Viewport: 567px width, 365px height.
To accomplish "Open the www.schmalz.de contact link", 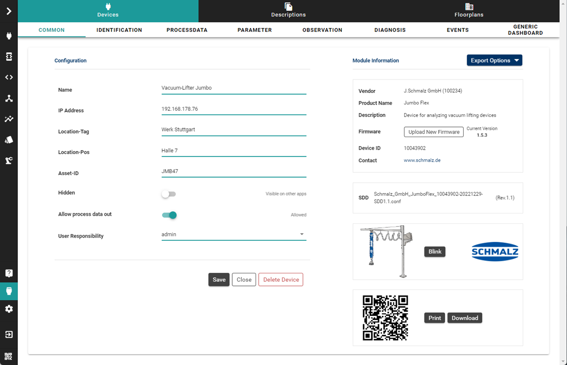I will pos(422,160).
